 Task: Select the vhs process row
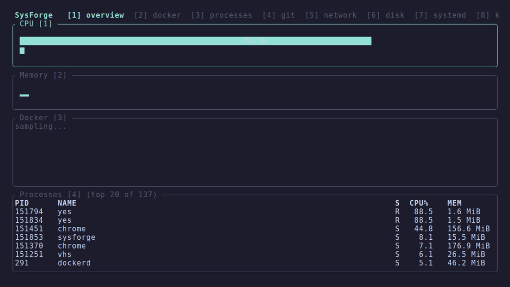(x=255, y=254)
